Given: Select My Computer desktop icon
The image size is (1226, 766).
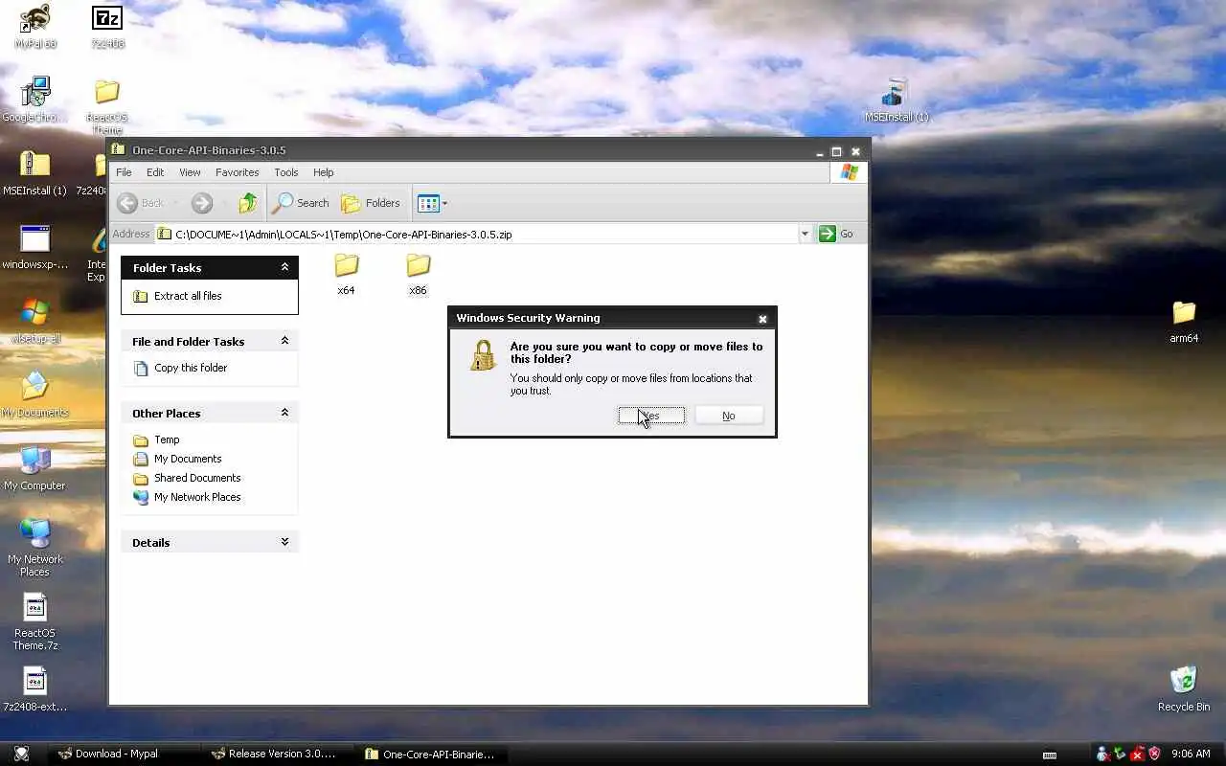Looking at the screenshot, I should coord(35,469).
